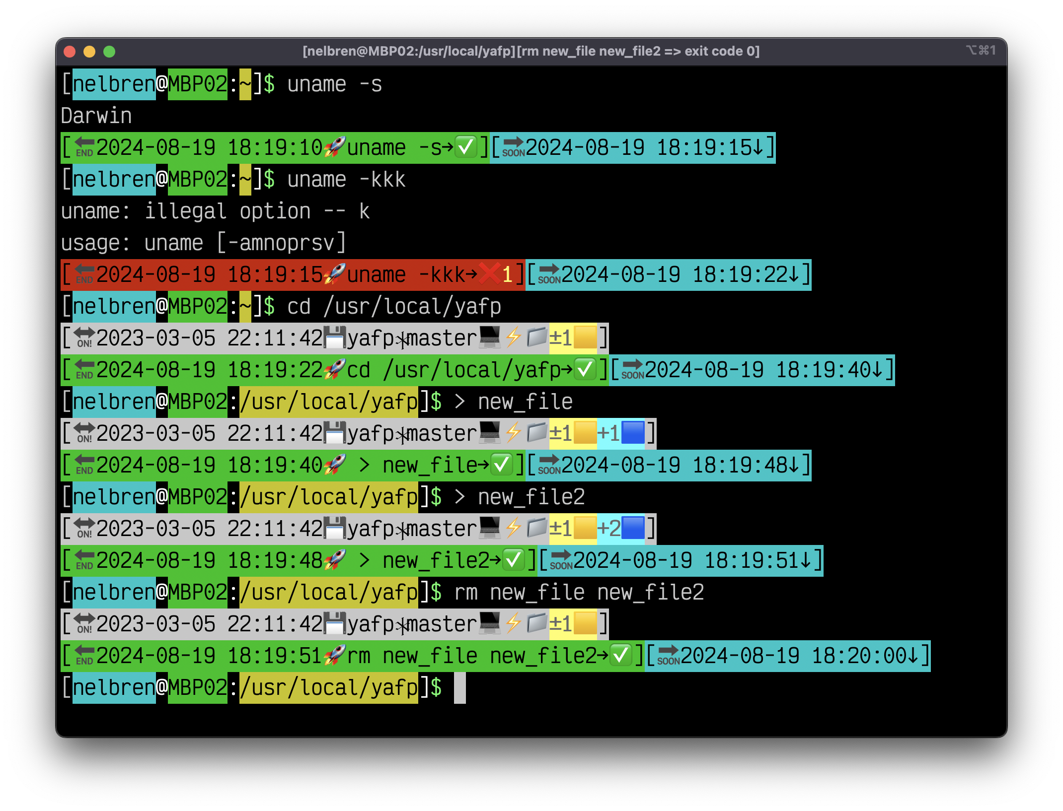Click green checkmark after '> new_file2'

(514, 560)
